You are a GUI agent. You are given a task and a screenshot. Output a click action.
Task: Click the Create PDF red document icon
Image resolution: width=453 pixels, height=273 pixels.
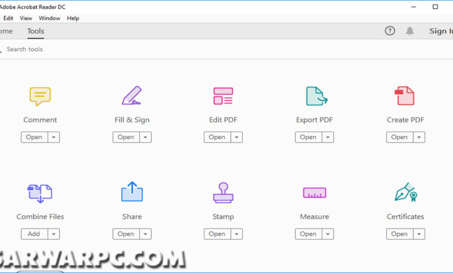404,96
